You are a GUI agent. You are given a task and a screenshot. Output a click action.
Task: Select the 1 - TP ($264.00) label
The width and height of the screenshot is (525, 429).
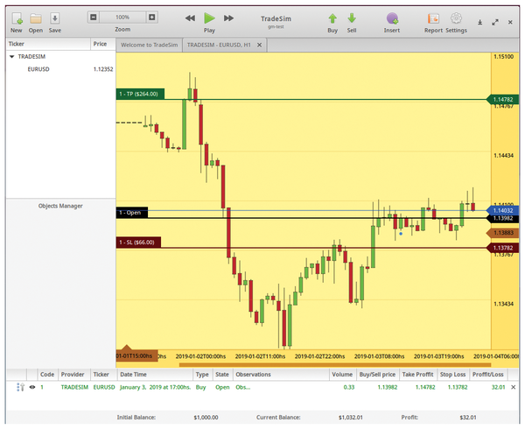(140, 94)
